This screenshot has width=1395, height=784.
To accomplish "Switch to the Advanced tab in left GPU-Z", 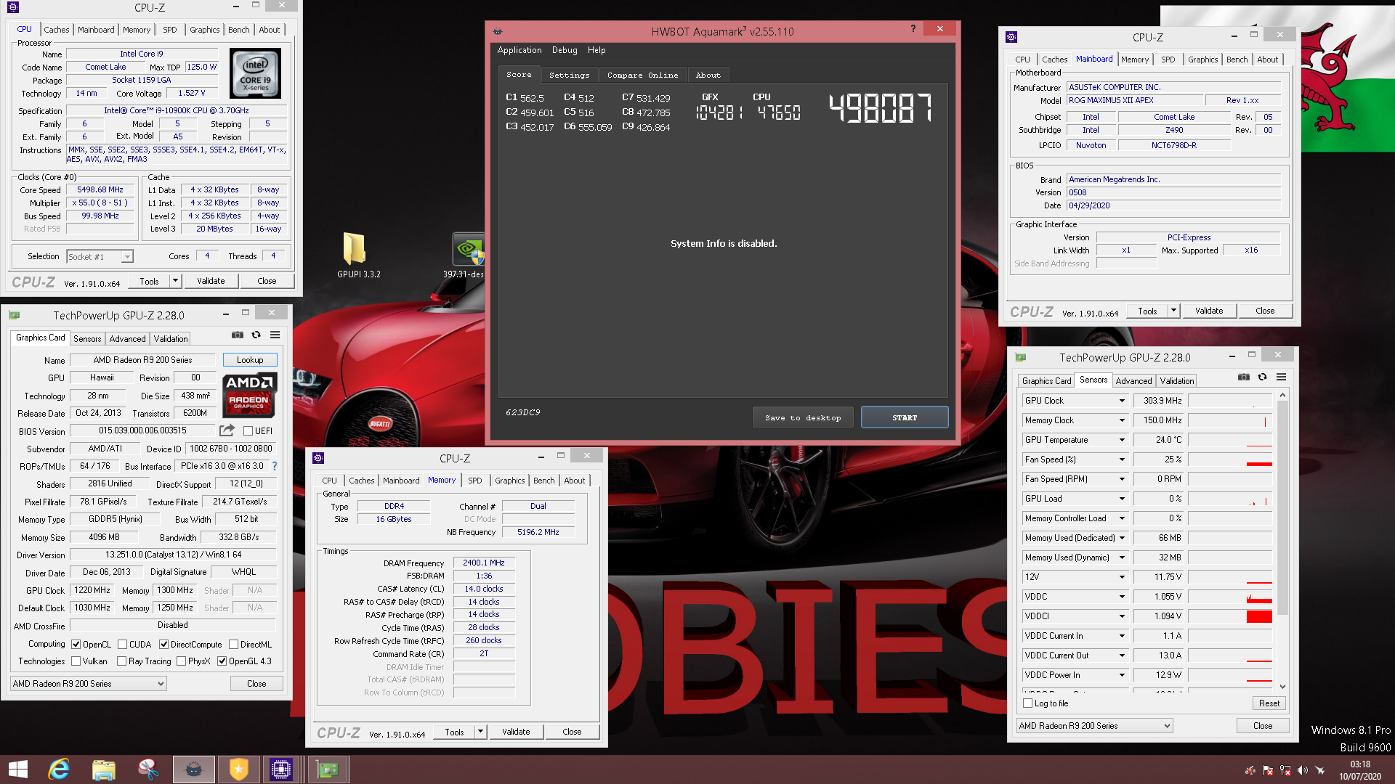I will (x=127, y=339).
